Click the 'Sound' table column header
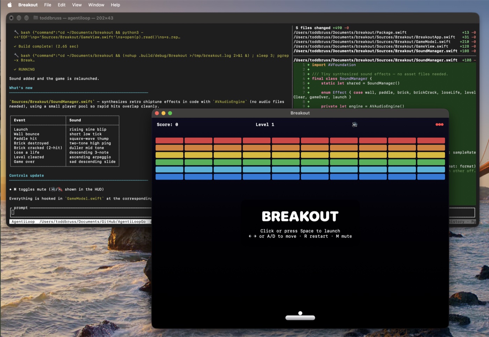The height and width of the screenshot is (337, 489). (x=75, y=120)
